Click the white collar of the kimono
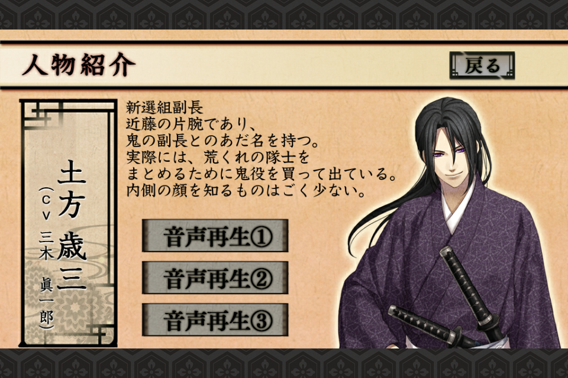Viewport: 568px width, 378px height. [459, 206]
